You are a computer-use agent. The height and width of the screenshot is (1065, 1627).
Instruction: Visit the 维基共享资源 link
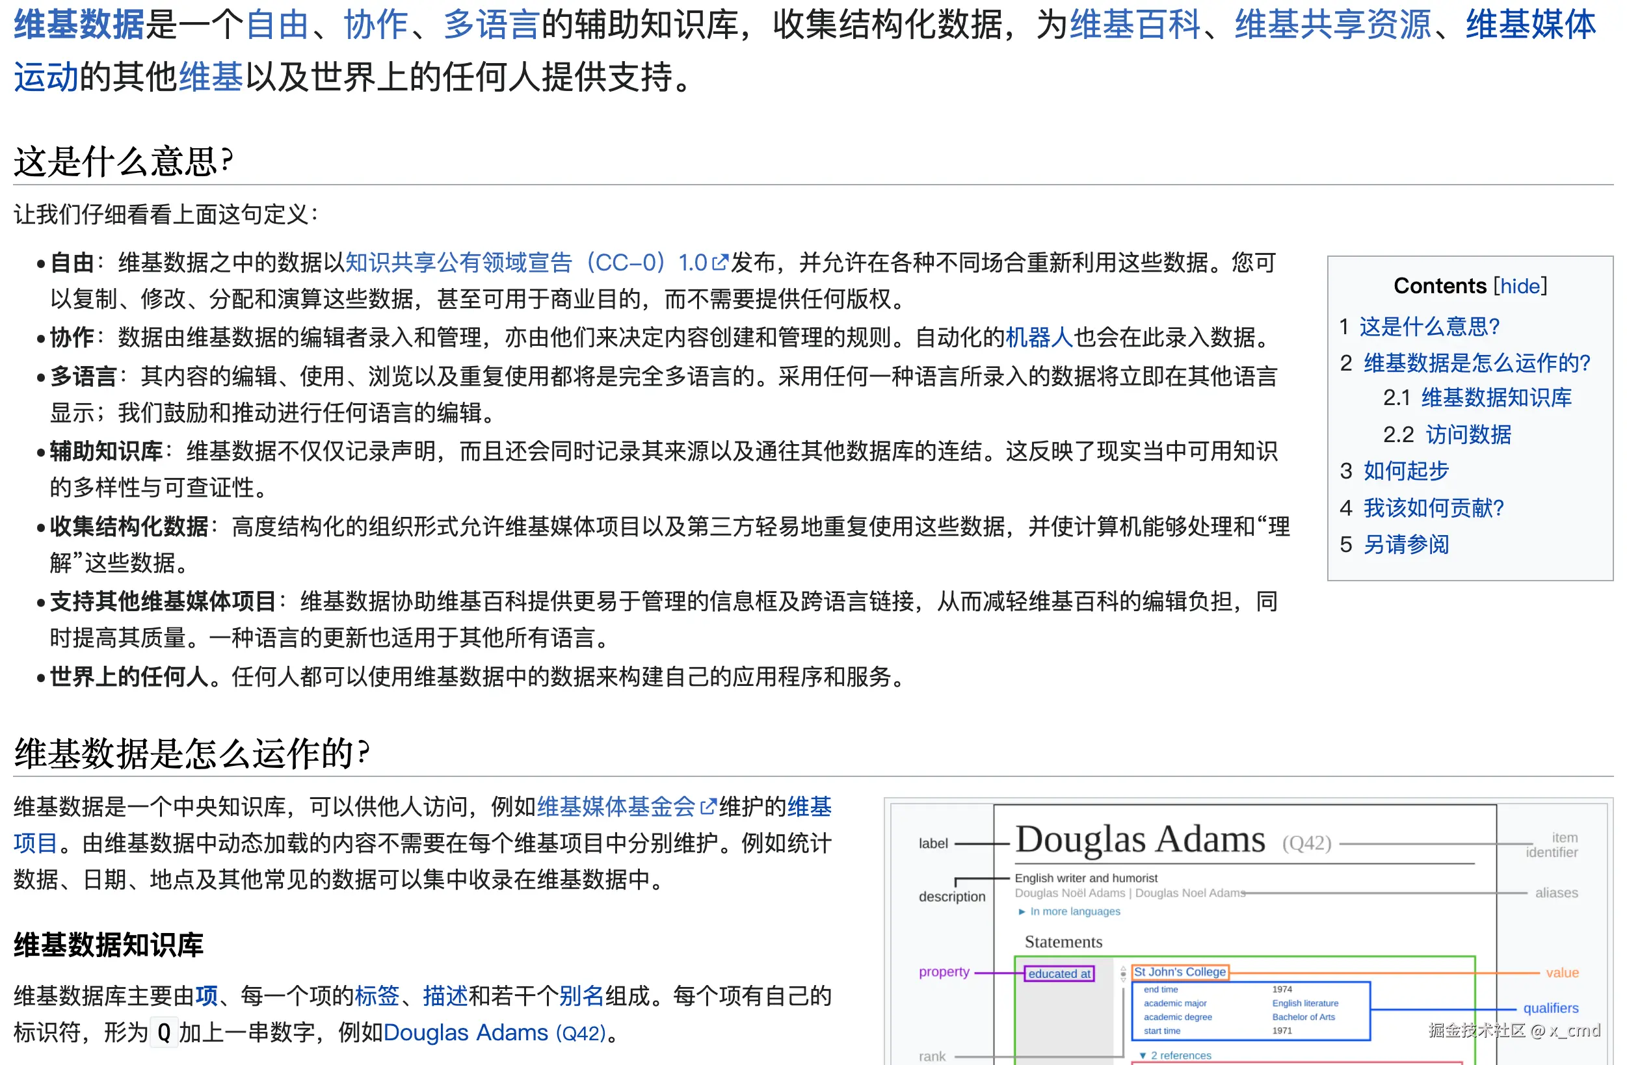point(1334,25)
